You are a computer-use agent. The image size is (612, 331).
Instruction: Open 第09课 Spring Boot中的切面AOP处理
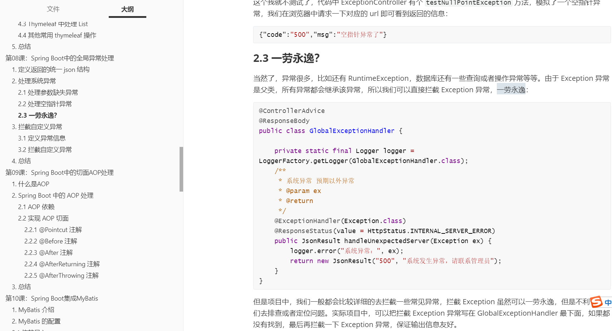[59, 173]
